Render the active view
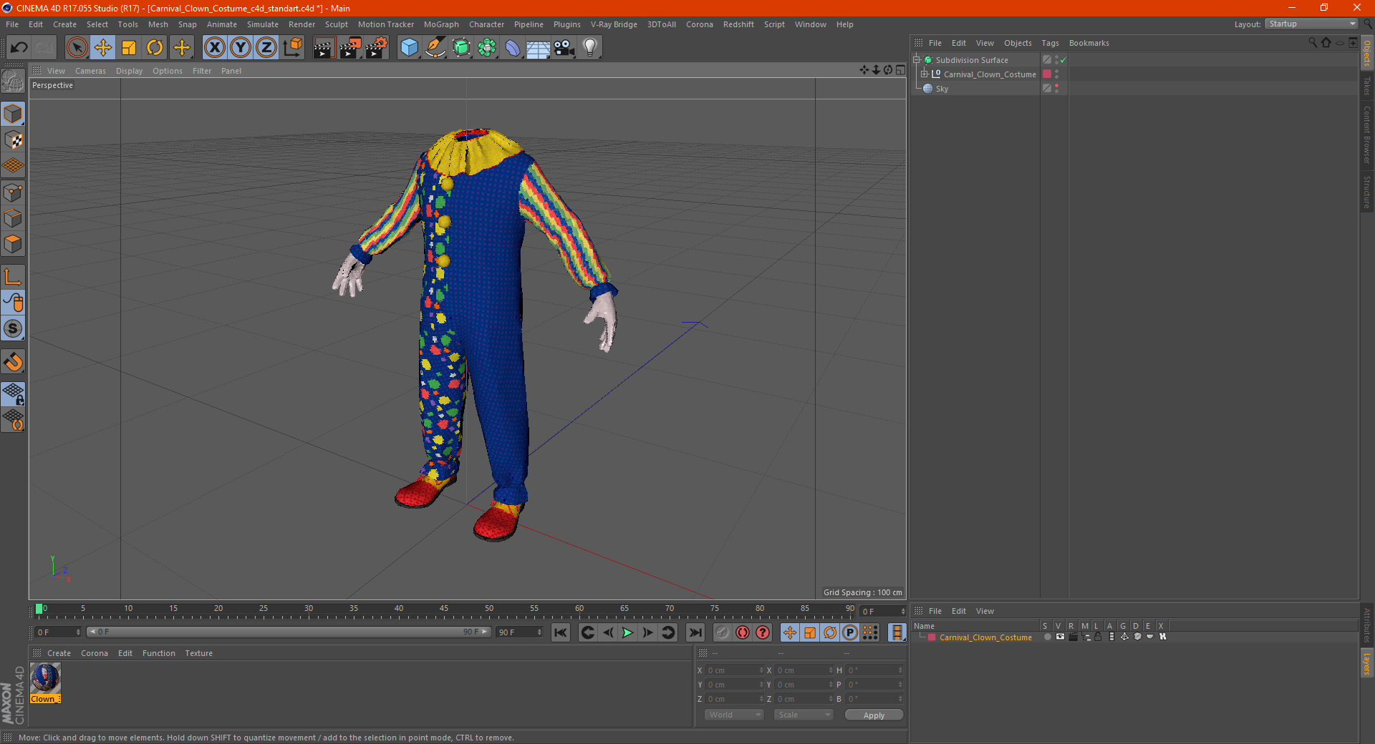1375x744 pixels. coord(324,48)
